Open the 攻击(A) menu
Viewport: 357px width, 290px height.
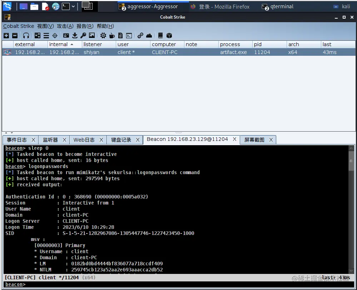[x=65, y=26]
